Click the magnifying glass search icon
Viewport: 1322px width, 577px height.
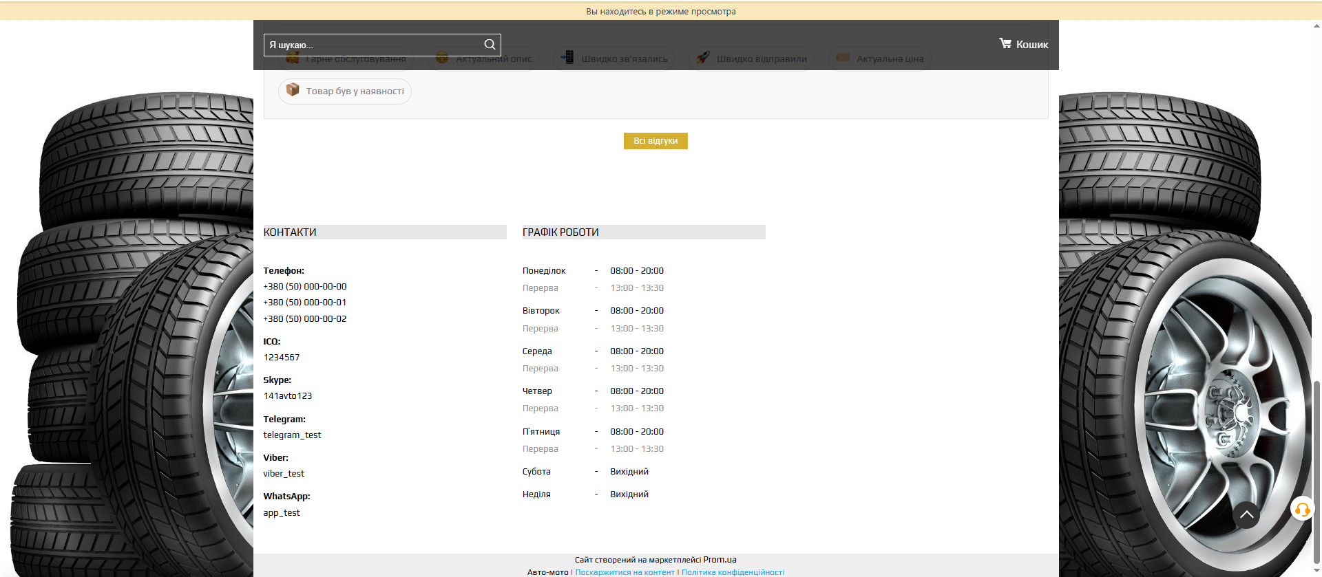(x=490, y=45)
